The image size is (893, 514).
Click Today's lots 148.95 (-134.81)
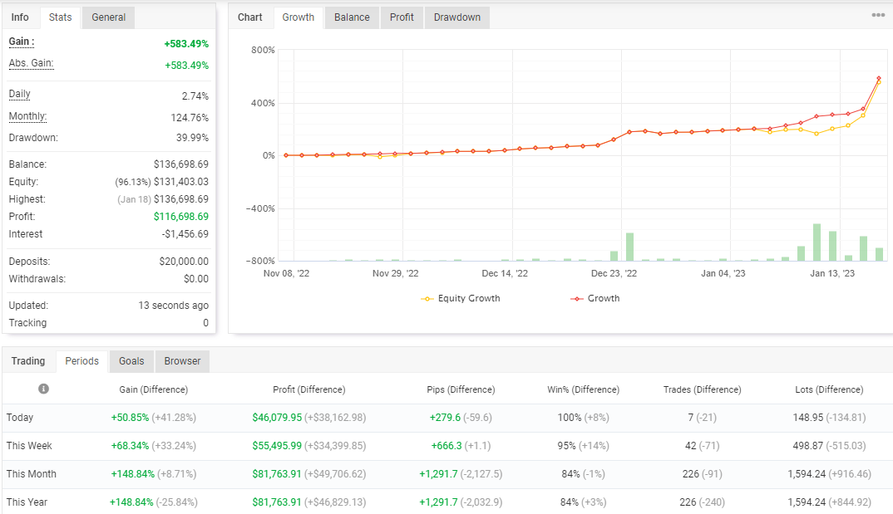(829, 418)
